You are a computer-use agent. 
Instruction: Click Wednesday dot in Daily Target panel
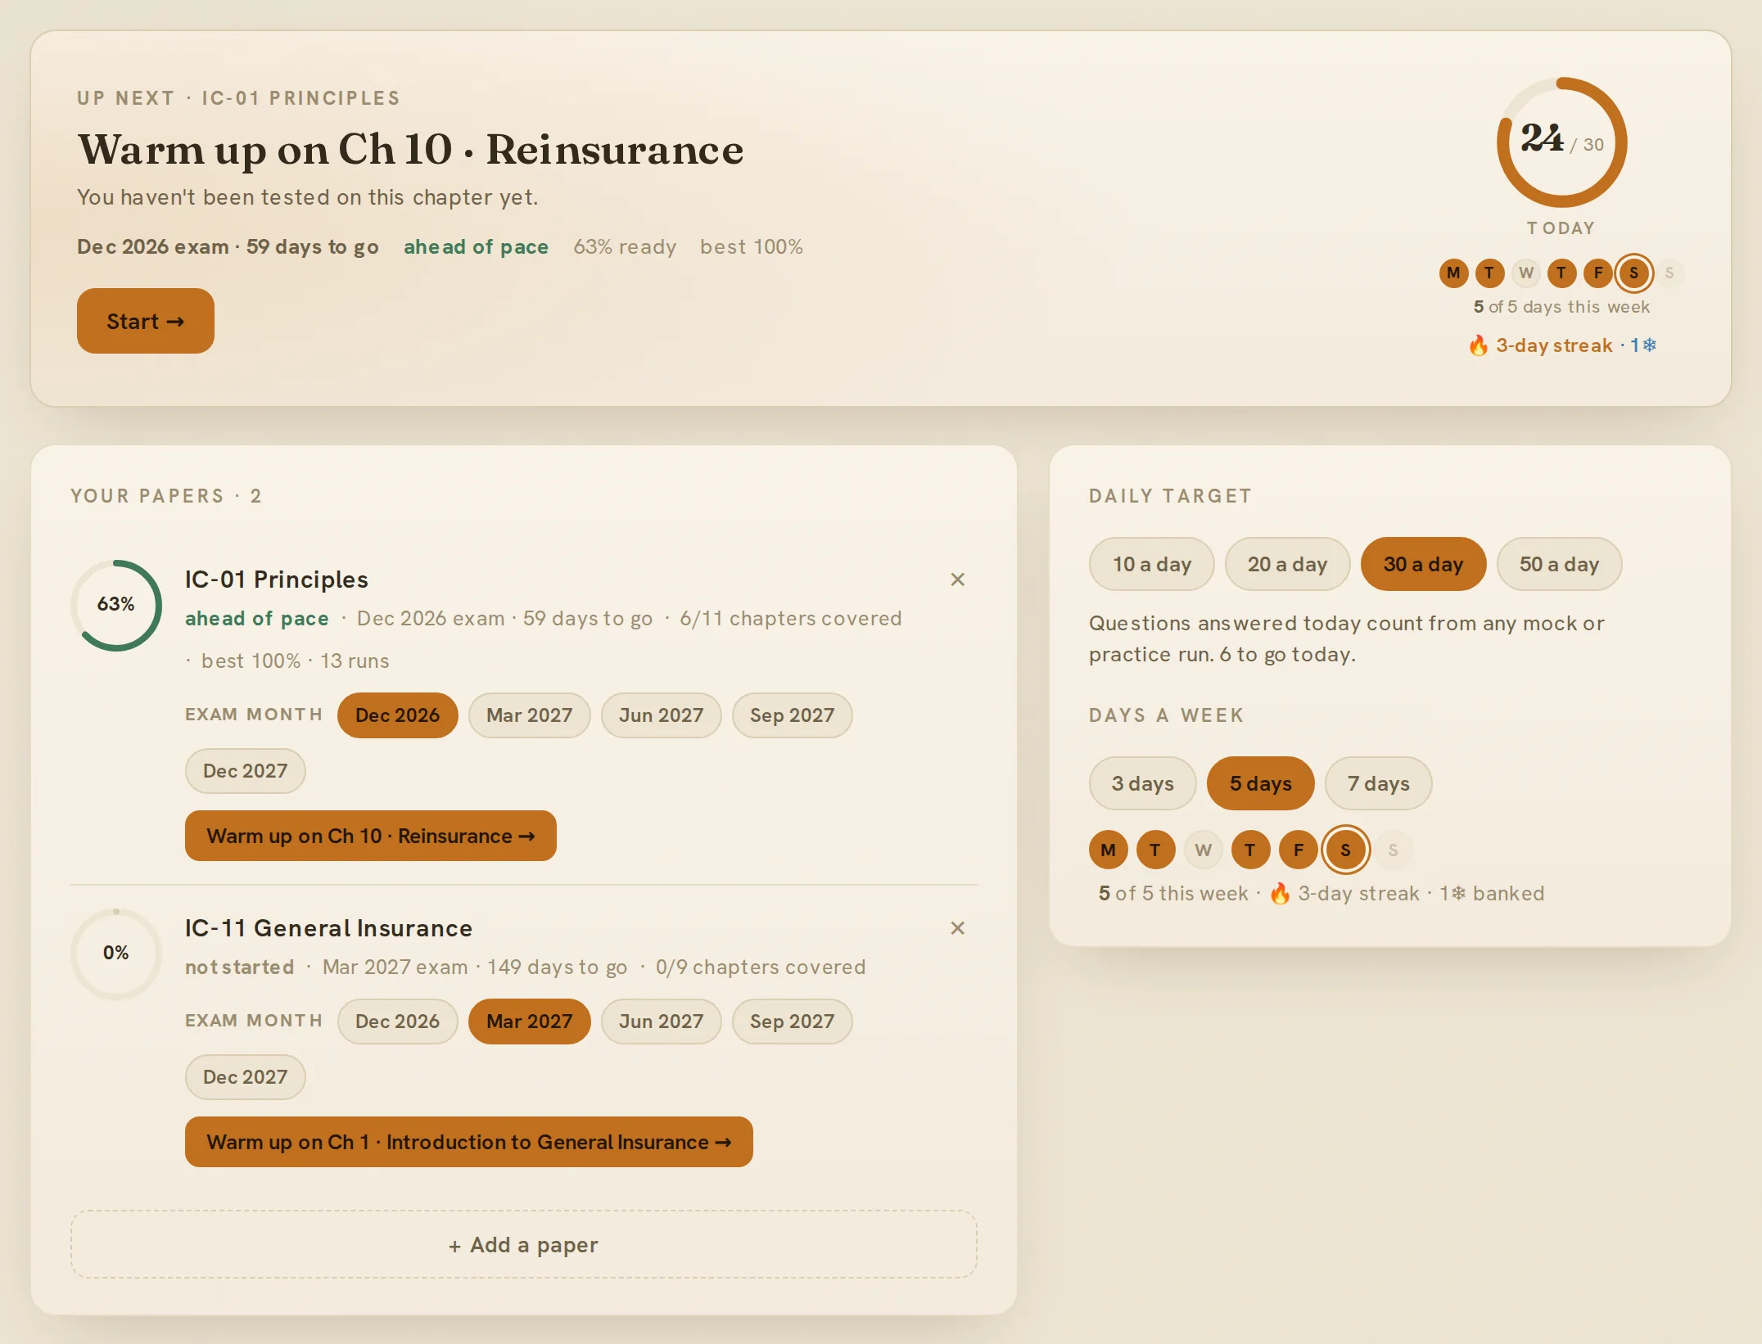pyautogui.click(x=1204, y=850)
